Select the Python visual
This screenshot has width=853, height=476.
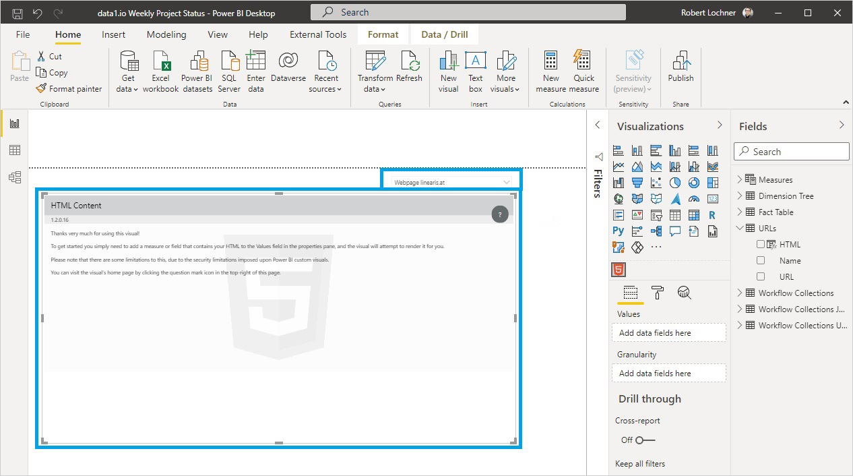pyautogui.click(x=618, y=230)
